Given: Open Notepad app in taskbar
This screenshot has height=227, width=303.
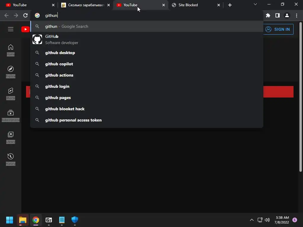Looking at the screenshot, I should click(x=62, y=220).
